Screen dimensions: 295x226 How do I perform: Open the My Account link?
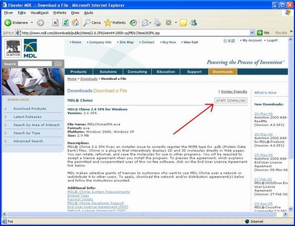pos(252,41)
